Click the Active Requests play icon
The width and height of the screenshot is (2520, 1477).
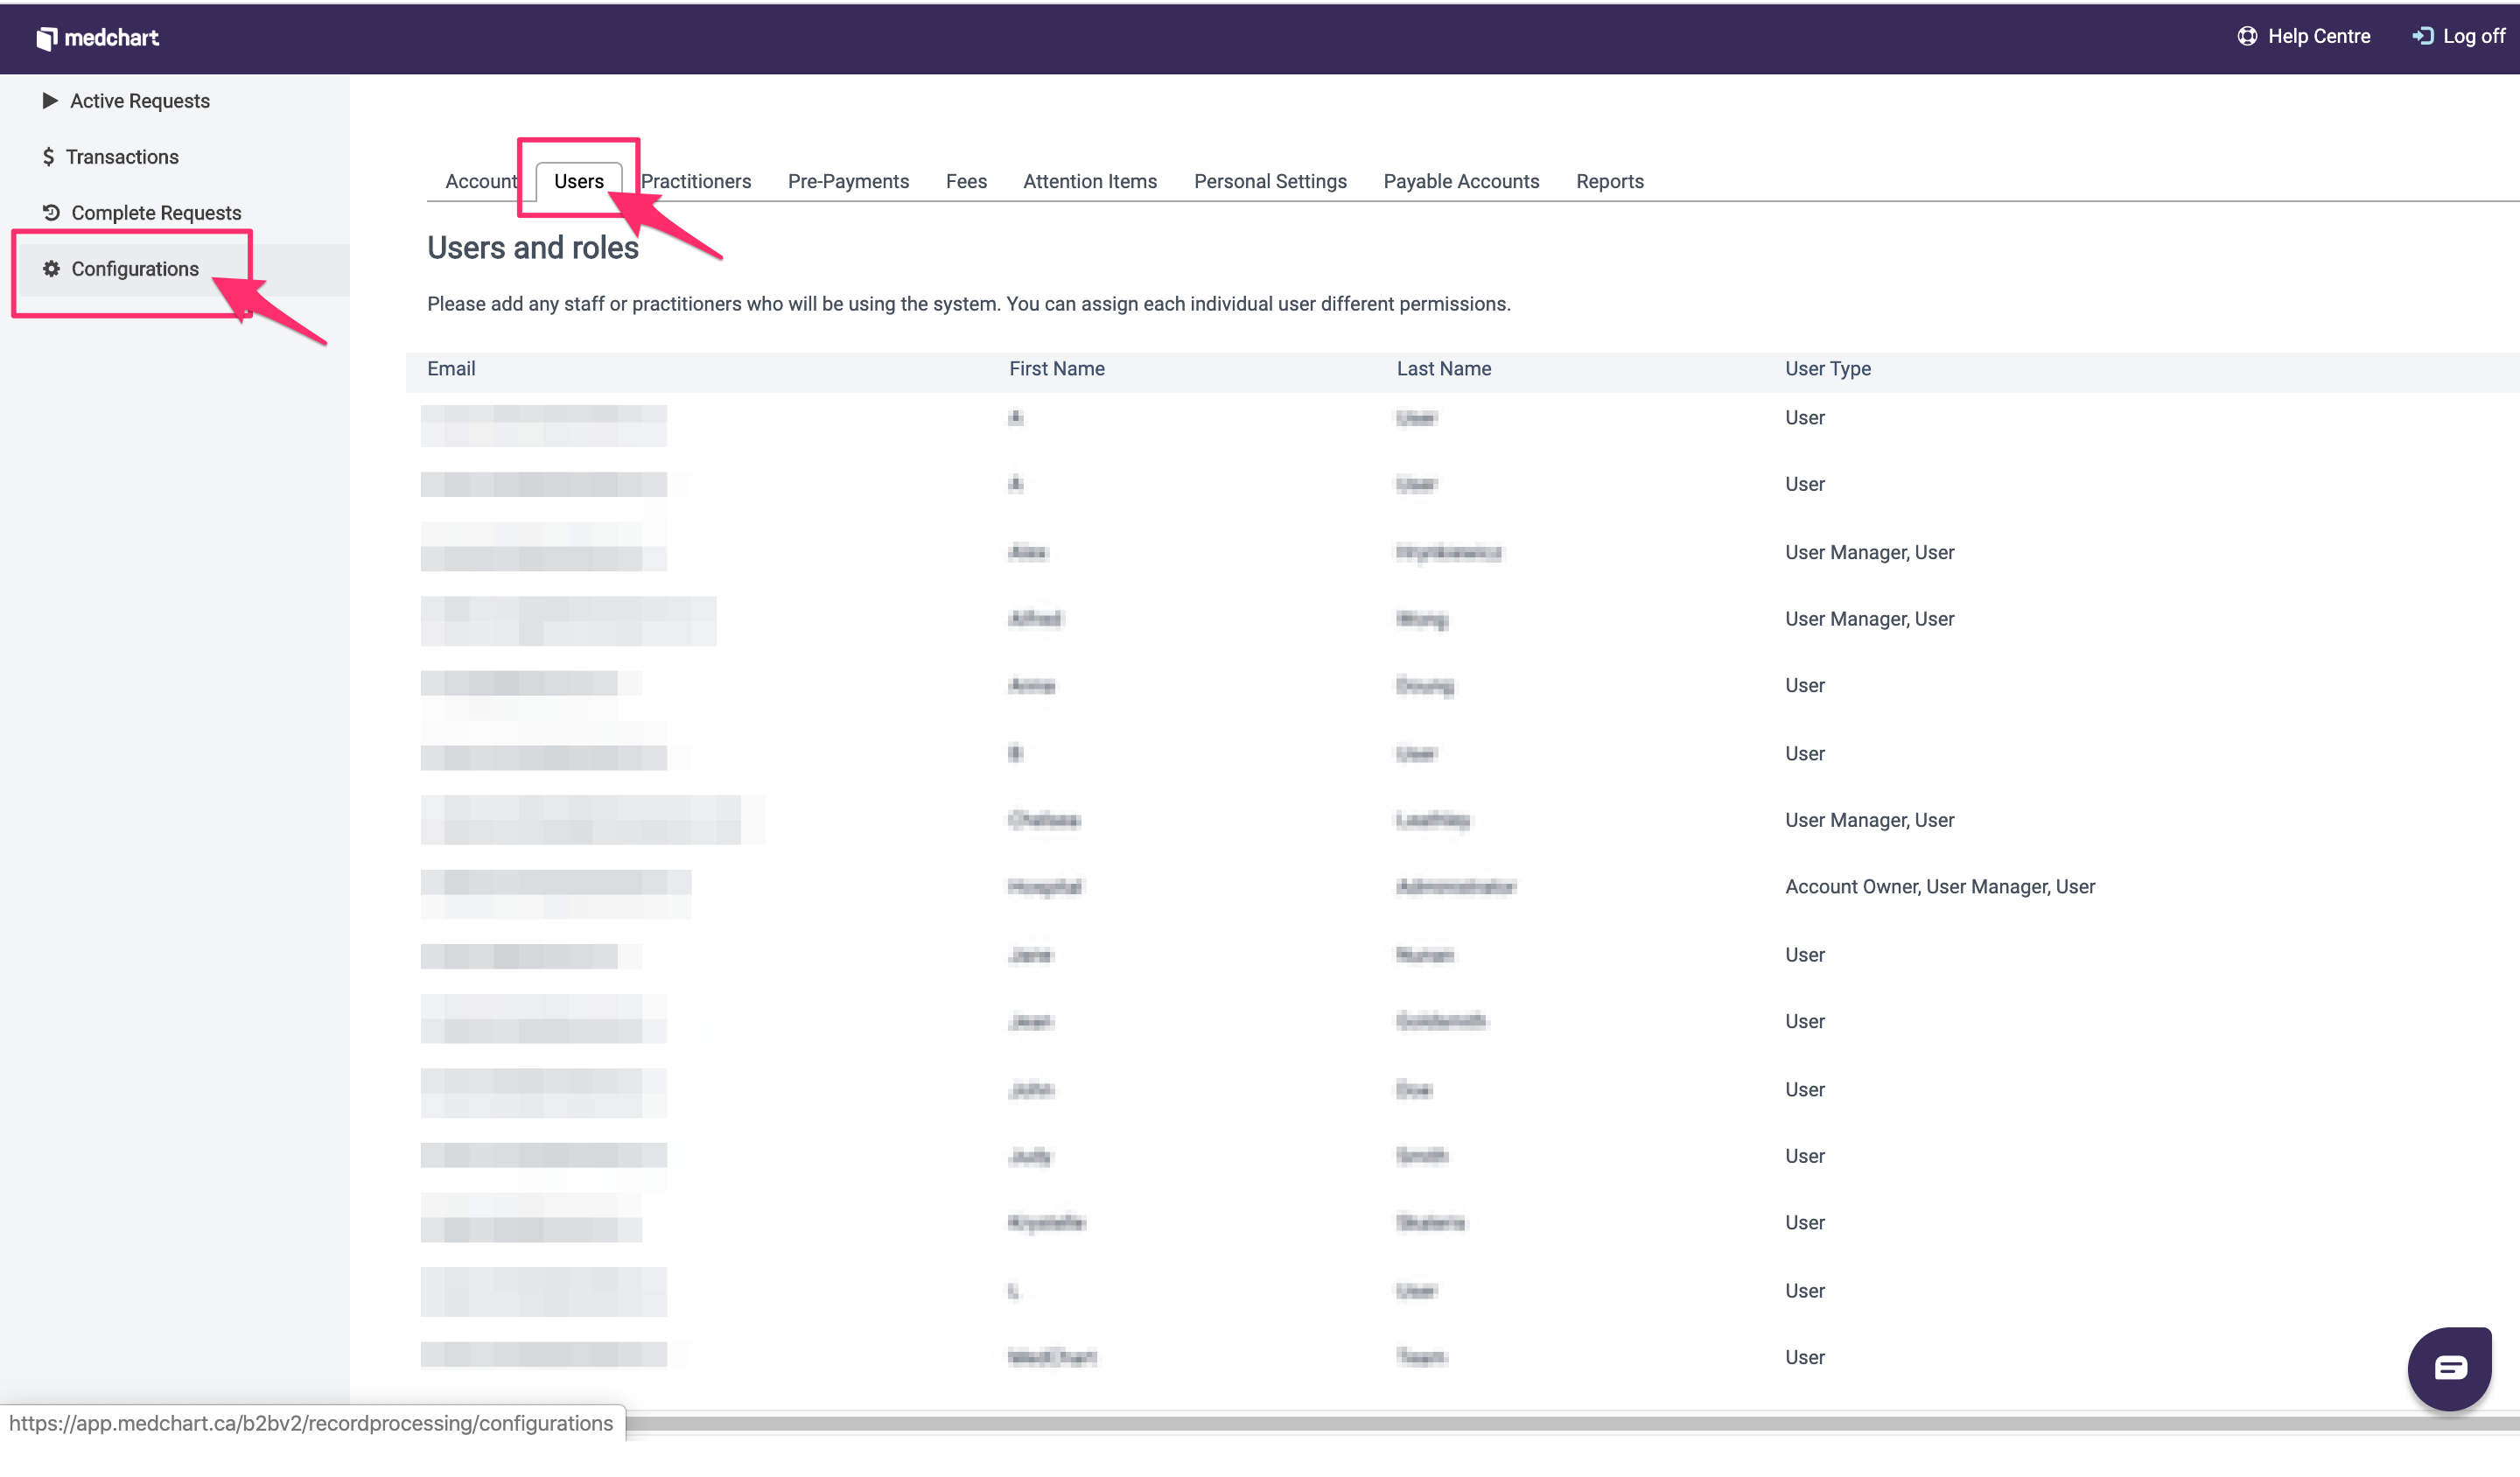[49, 100]
